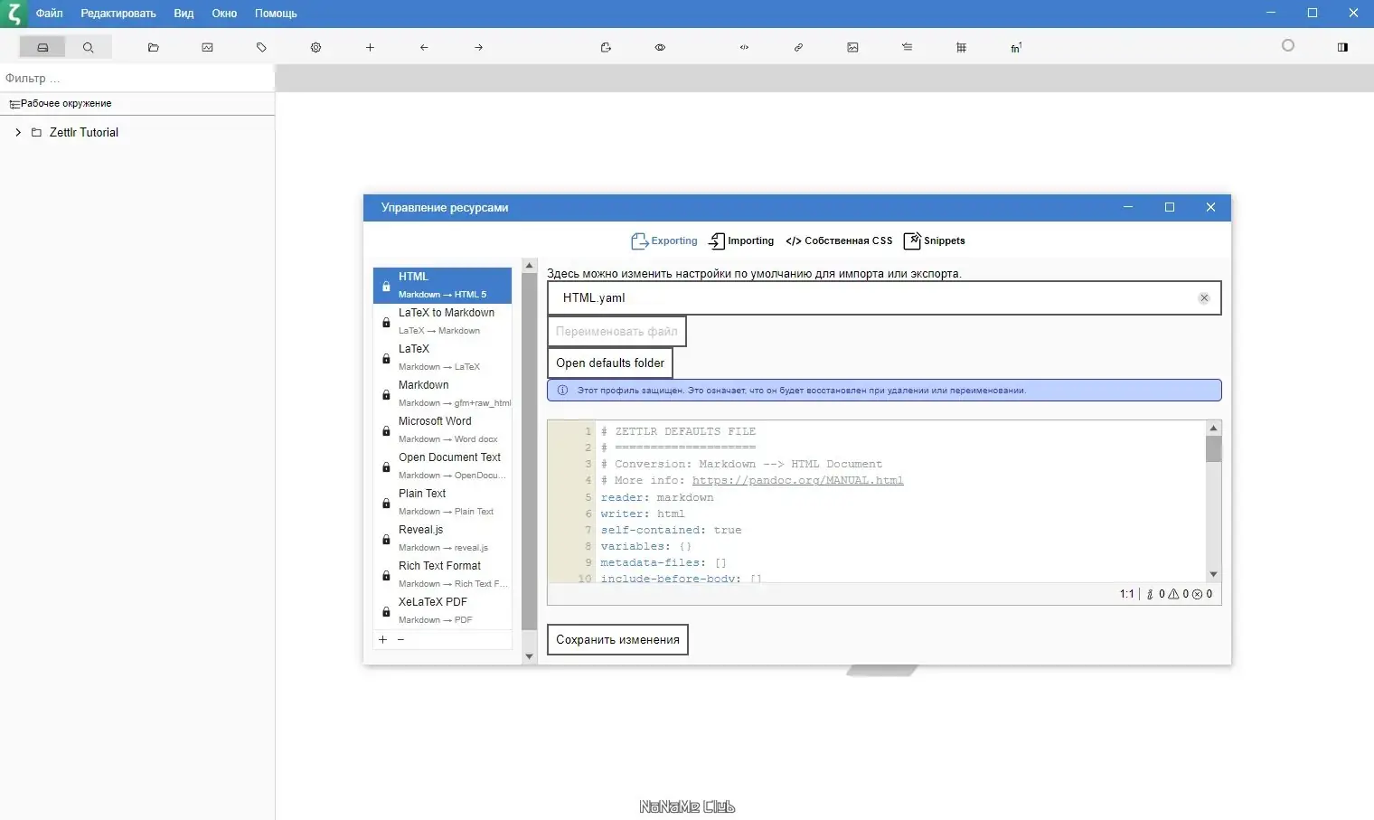Open the Файл menu
Screen dimensions: 1374x820
pyautogui.click(x=50, y=14)
